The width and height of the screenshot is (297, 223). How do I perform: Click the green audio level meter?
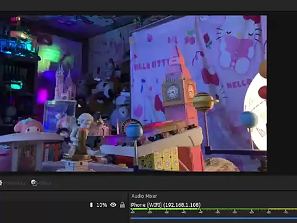[x=213, y=209]
